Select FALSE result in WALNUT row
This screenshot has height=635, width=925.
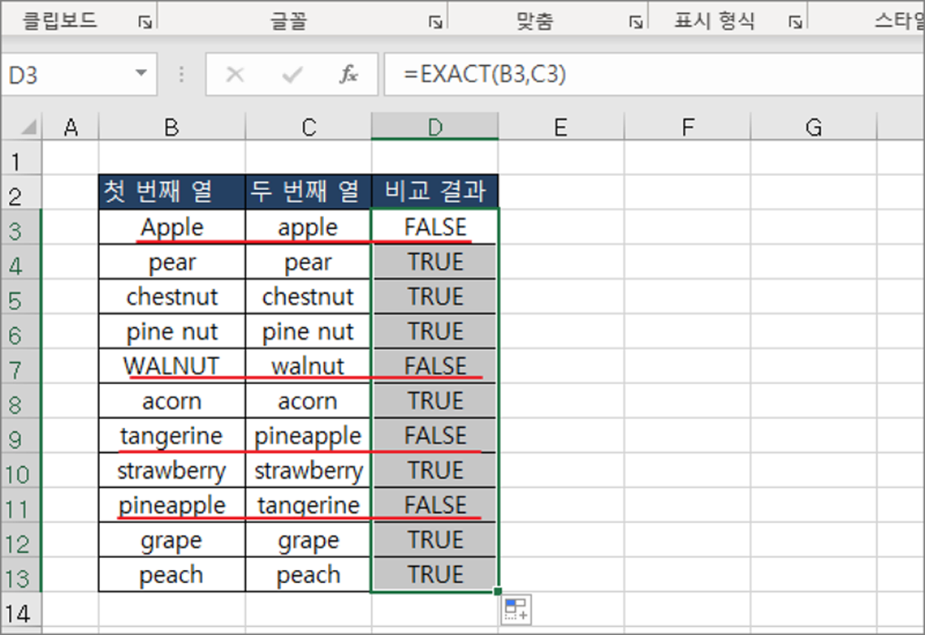click(435, 366)
